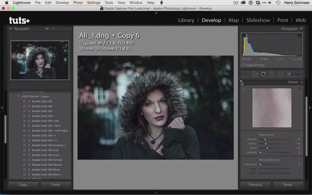Viewport: 312px width, 195px height.
Task: Collapse the Detail panel triangle
Action: 302,82
